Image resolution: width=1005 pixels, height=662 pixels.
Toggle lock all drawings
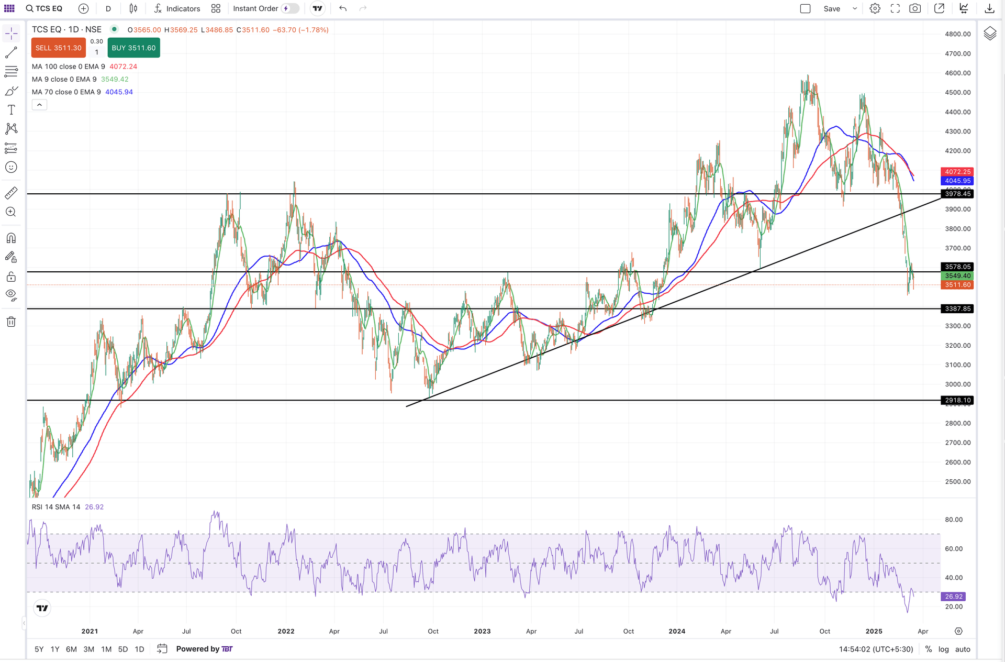pyautogui.click(x=11, y=277)
